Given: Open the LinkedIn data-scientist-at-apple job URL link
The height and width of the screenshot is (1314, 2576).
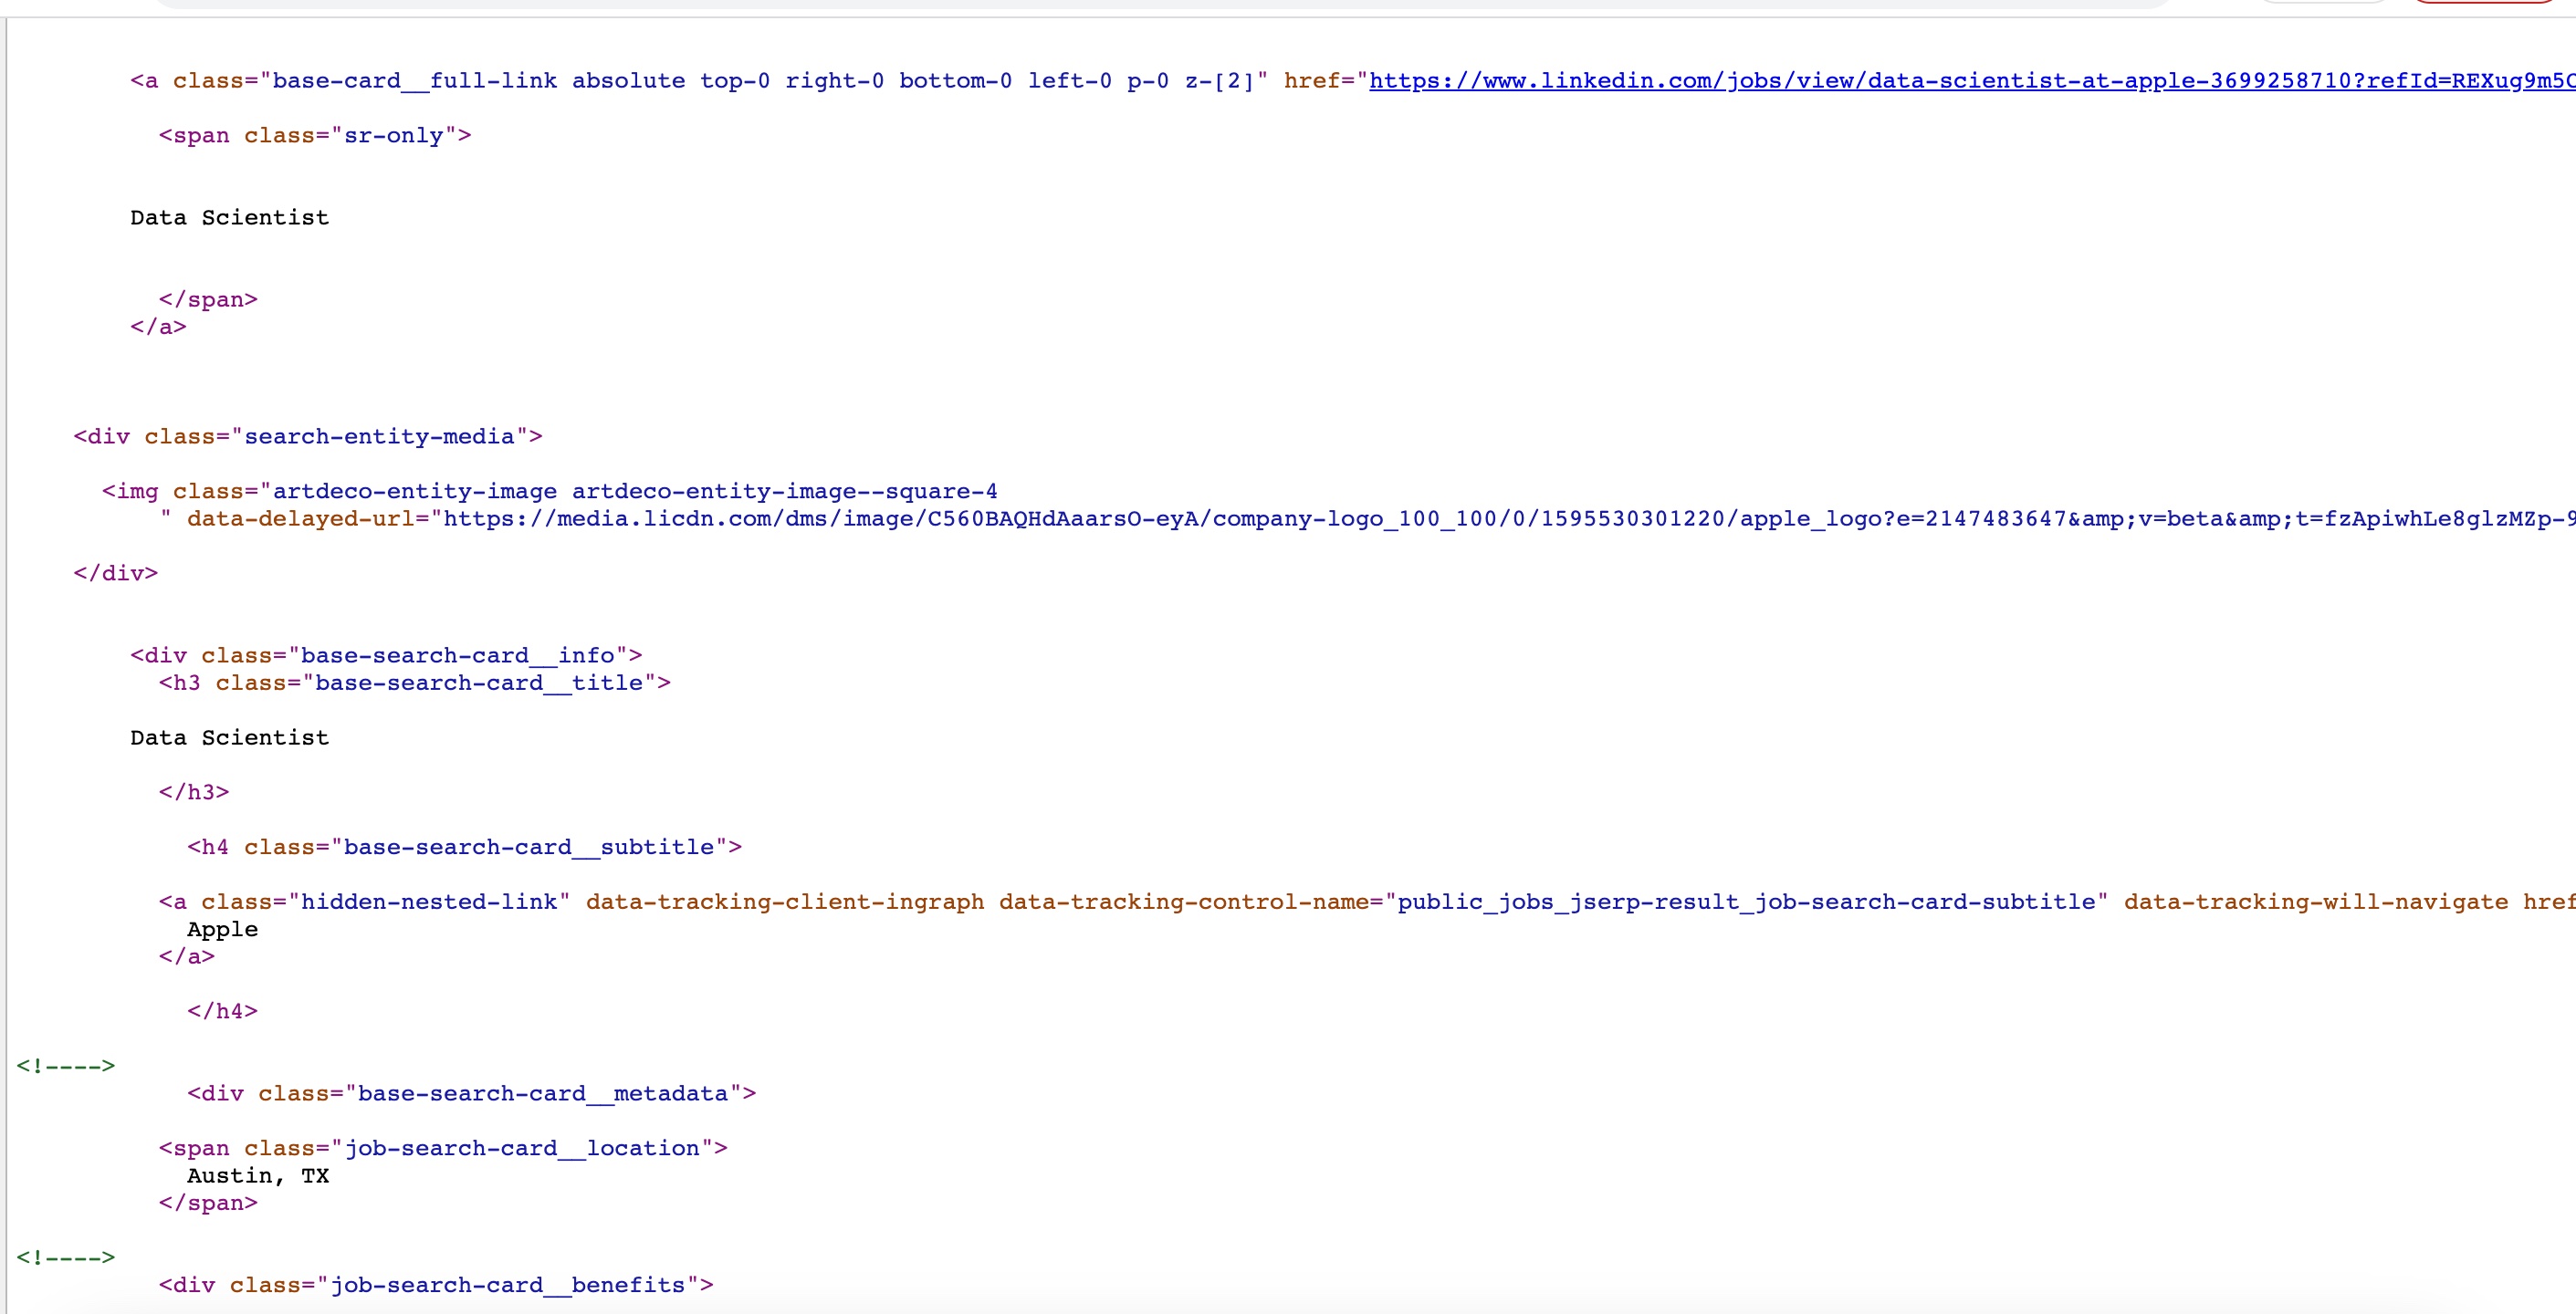Looking at the screenshot, I should coord(1972,81).
